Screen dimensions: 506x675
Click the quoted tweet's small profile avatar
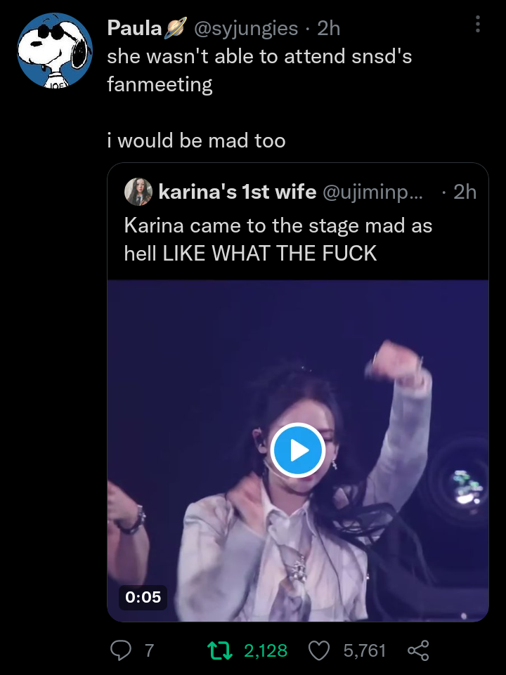(x=138, y=192)
